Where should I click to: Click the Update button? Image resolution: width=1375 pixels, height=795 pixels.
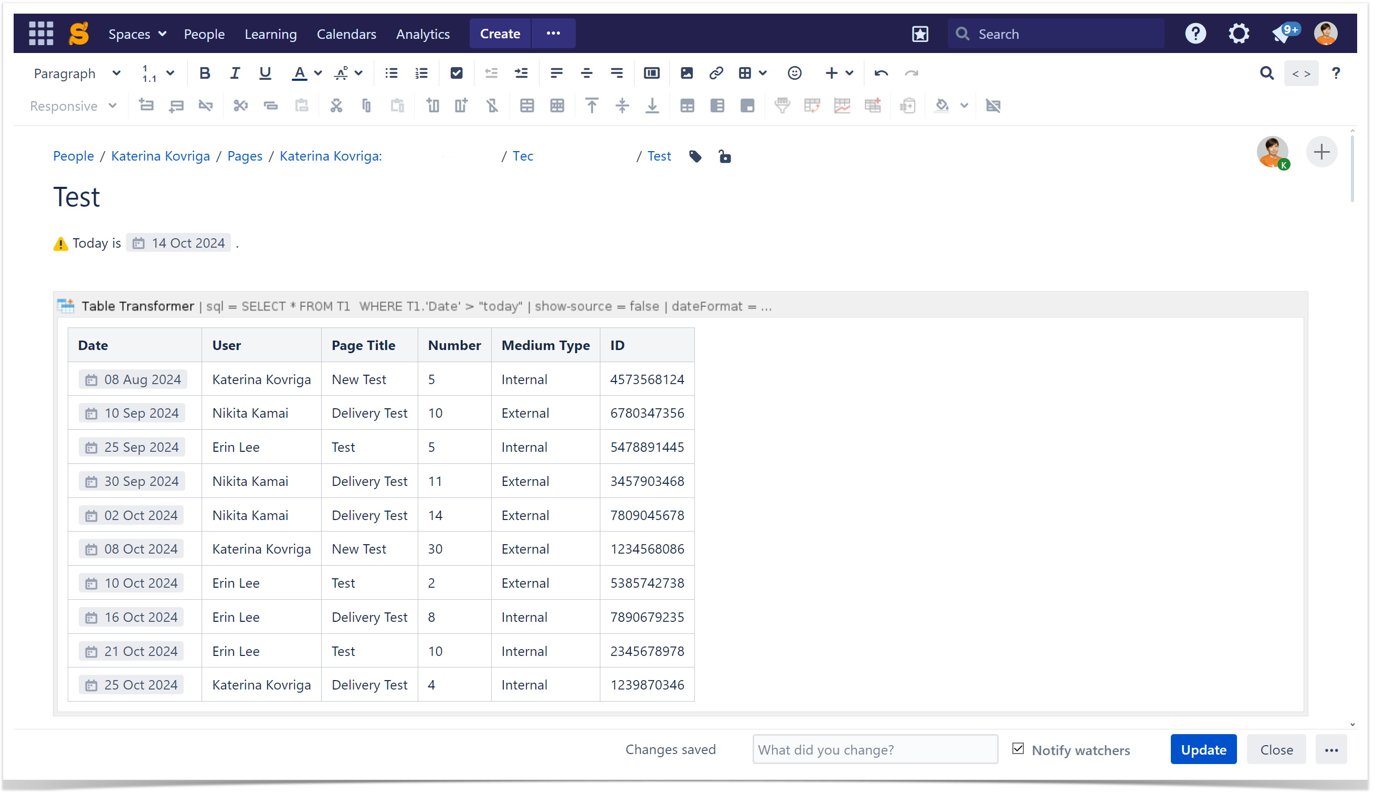[x=1203, y=750]
